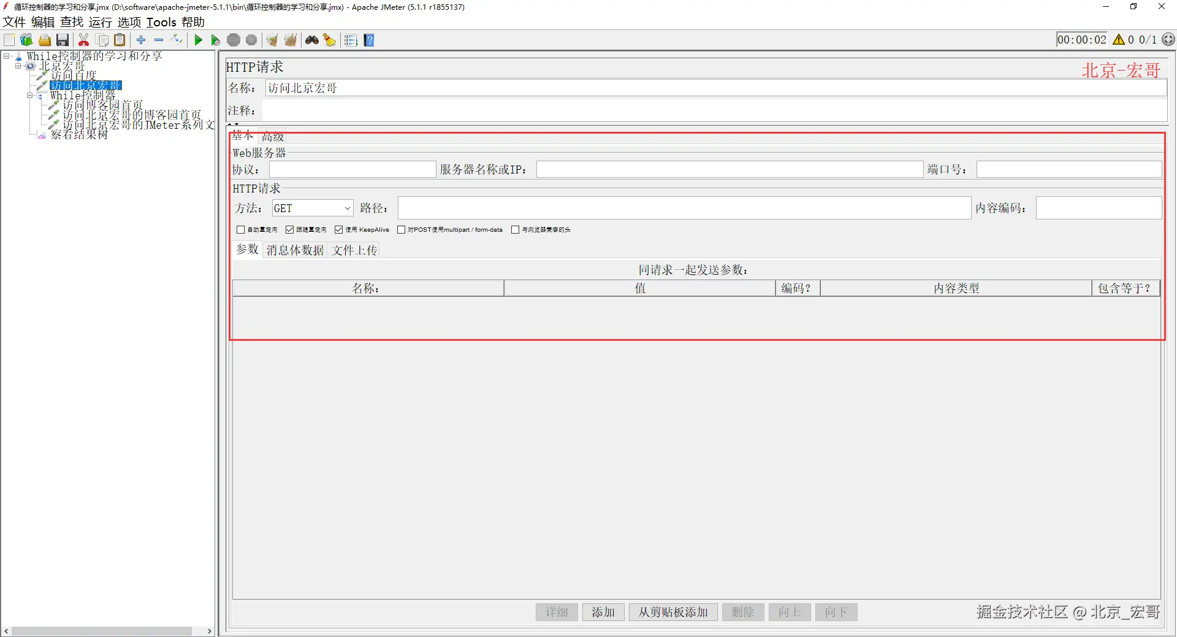
Task: Click the Save test plan floppy icon
Action: [63, 40]
